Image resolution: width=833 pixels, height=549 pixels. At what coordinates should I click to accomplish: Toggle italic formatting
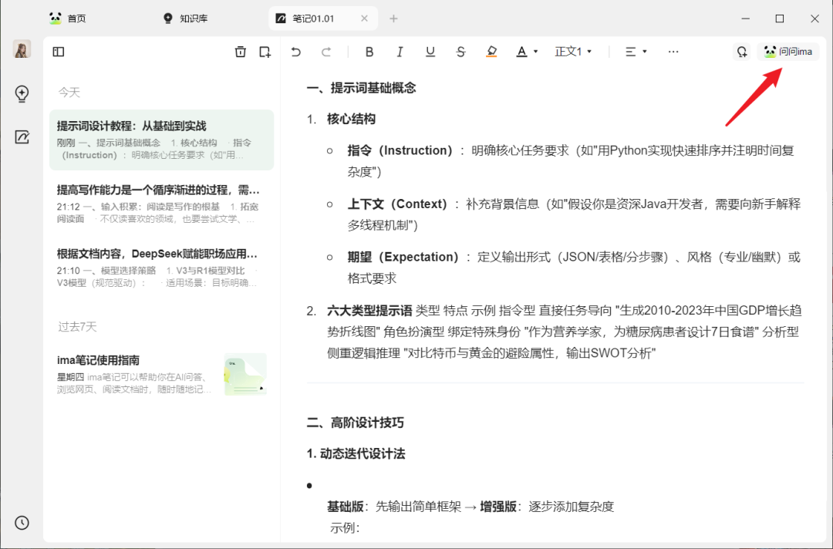click(x=400, y=51)
